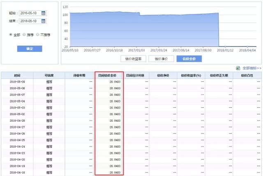Open the 全部指标>> link
The image size is (263, 176).
click(252, 68)
